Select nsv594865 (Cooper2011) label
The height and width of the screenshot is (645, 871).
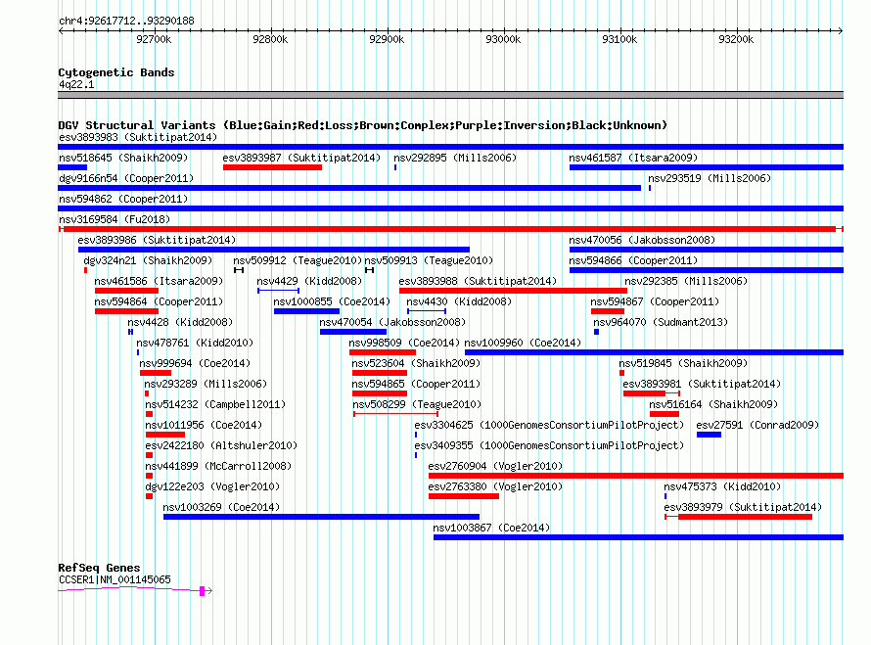tap(416, 384)
